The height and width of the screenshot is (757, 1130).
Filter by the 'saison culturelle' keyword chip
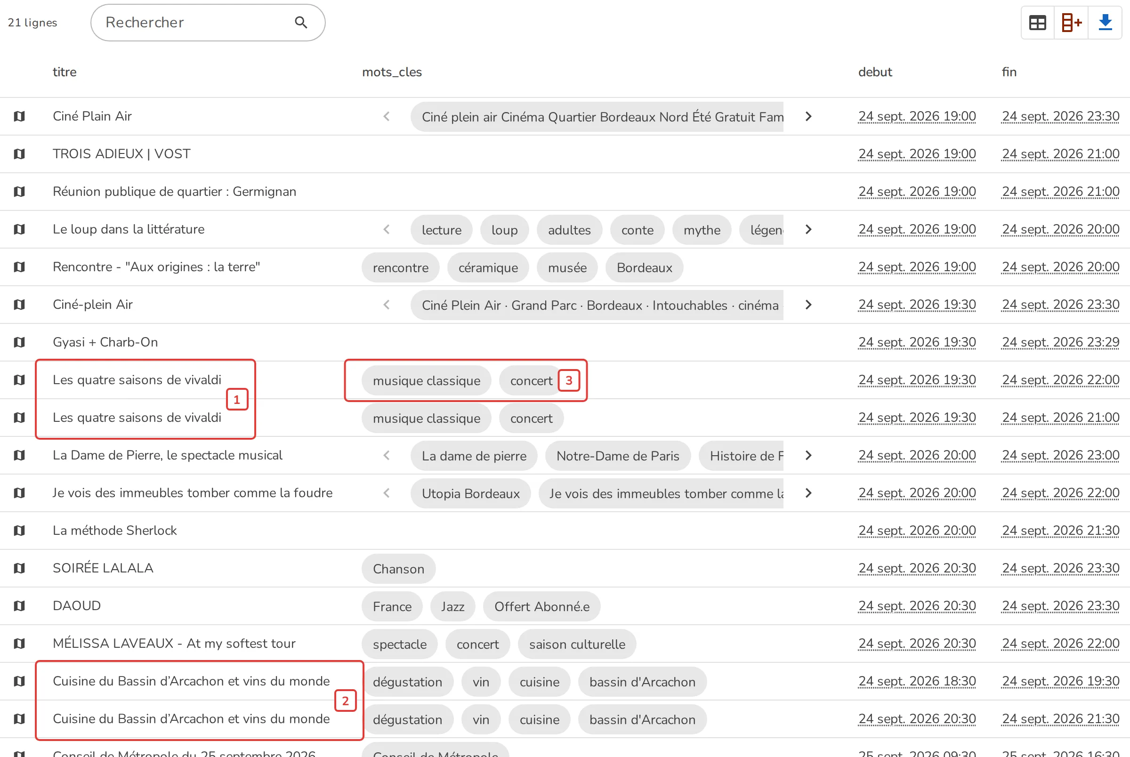pos(577,644)
